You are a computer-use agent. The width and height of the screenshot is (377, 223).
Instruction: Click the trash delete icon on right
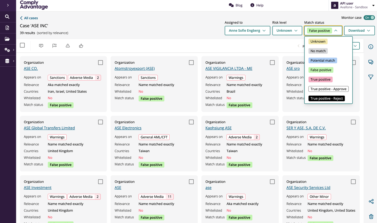[371, 217]
